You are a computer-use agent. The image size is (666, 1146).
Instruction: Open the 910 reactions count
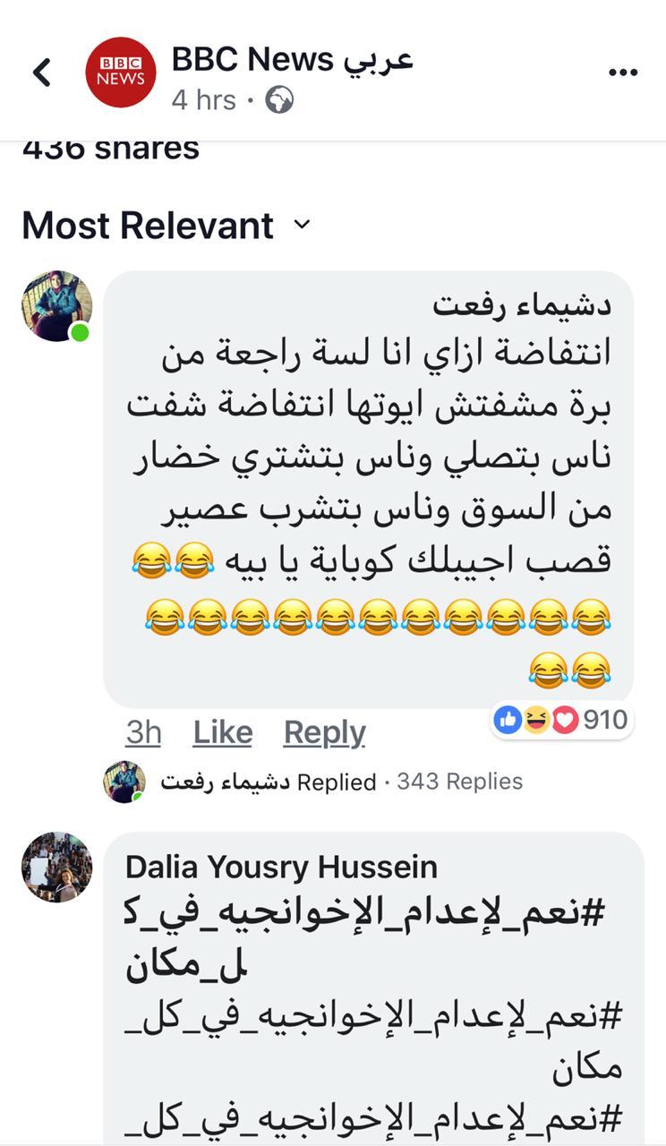pyautogui.click(x=605, y=719)
